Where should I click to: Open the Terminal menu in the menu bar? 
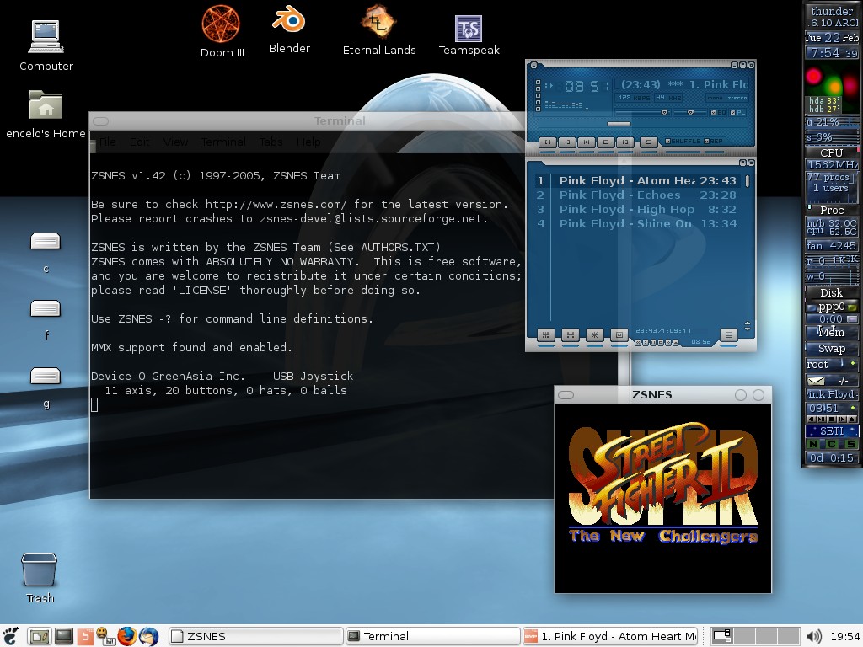coord(223,142)
